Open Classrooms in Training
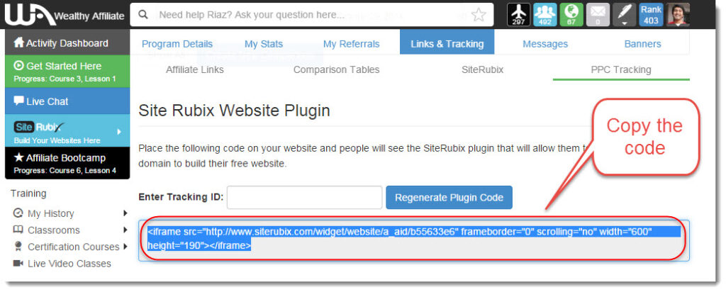Image resolution: width=726 pixels, height=292 pixels. coord(54,230)
